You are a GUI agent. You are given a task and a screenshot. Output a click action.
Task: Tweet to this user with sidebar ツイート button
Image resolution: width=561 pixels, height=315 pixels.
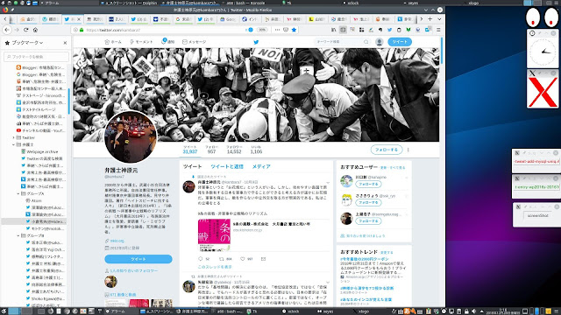(138, 259)
